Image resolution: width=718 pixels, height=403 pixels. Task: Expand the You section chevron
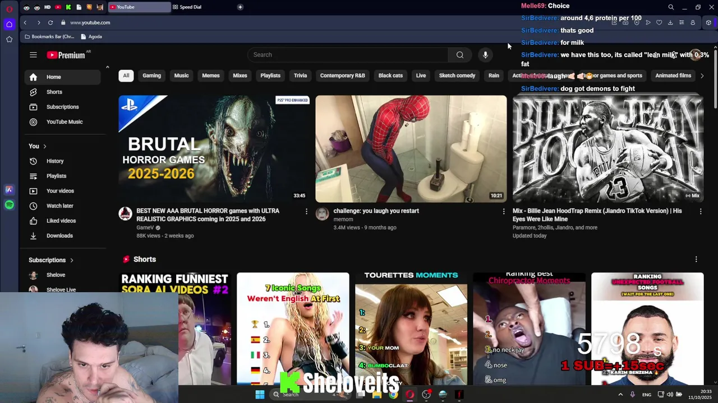(44, 147)
